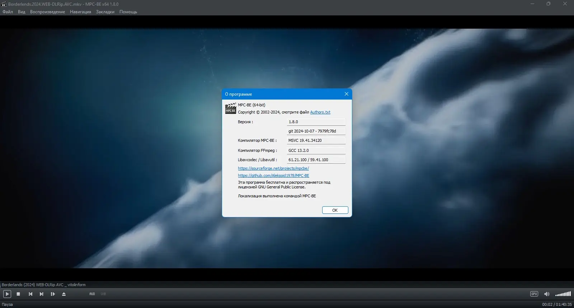This screenshot has height=308, width=574.
Task: Open the Навигация menu
Action: point(80,12)
